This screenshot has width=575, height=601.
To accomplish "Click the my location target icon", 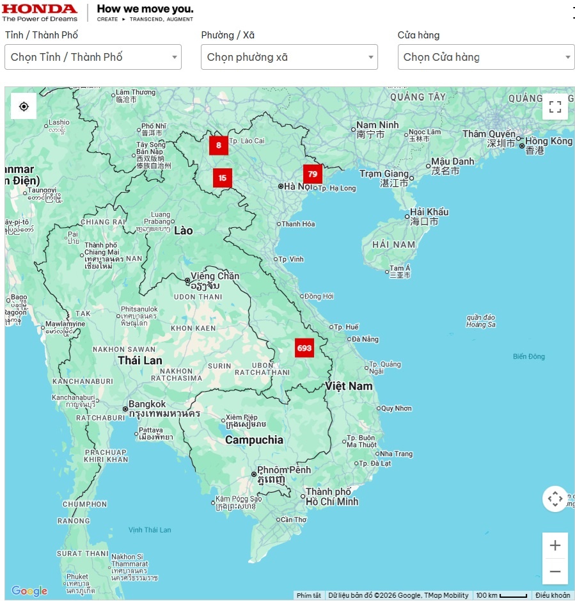I will pos(24,106).
